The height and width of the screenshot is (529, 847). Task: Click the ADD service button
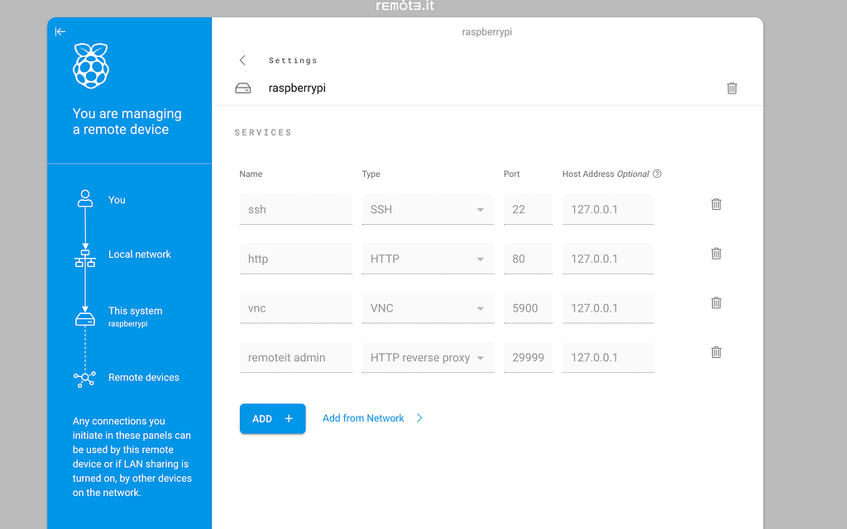[272, 419]
